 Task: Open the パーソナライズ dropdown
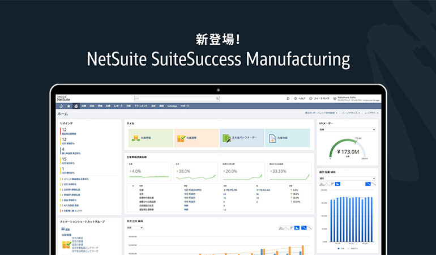[351, 113]
